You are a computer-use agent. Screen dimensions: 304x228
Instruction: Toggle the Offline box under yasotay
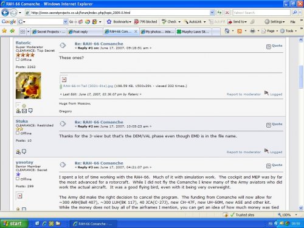pos(18,179)
